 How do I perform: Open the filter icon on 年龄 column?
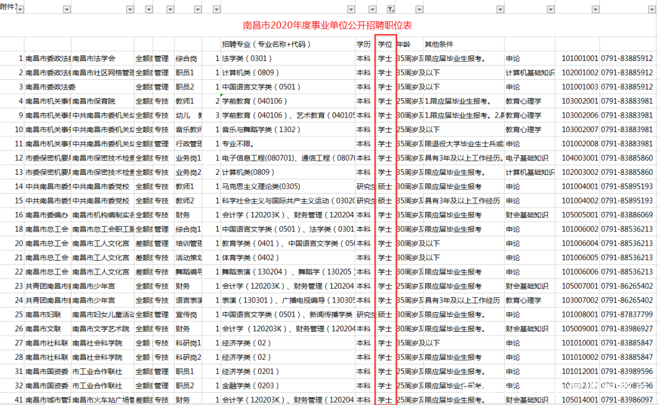click(x=419, y=9)
